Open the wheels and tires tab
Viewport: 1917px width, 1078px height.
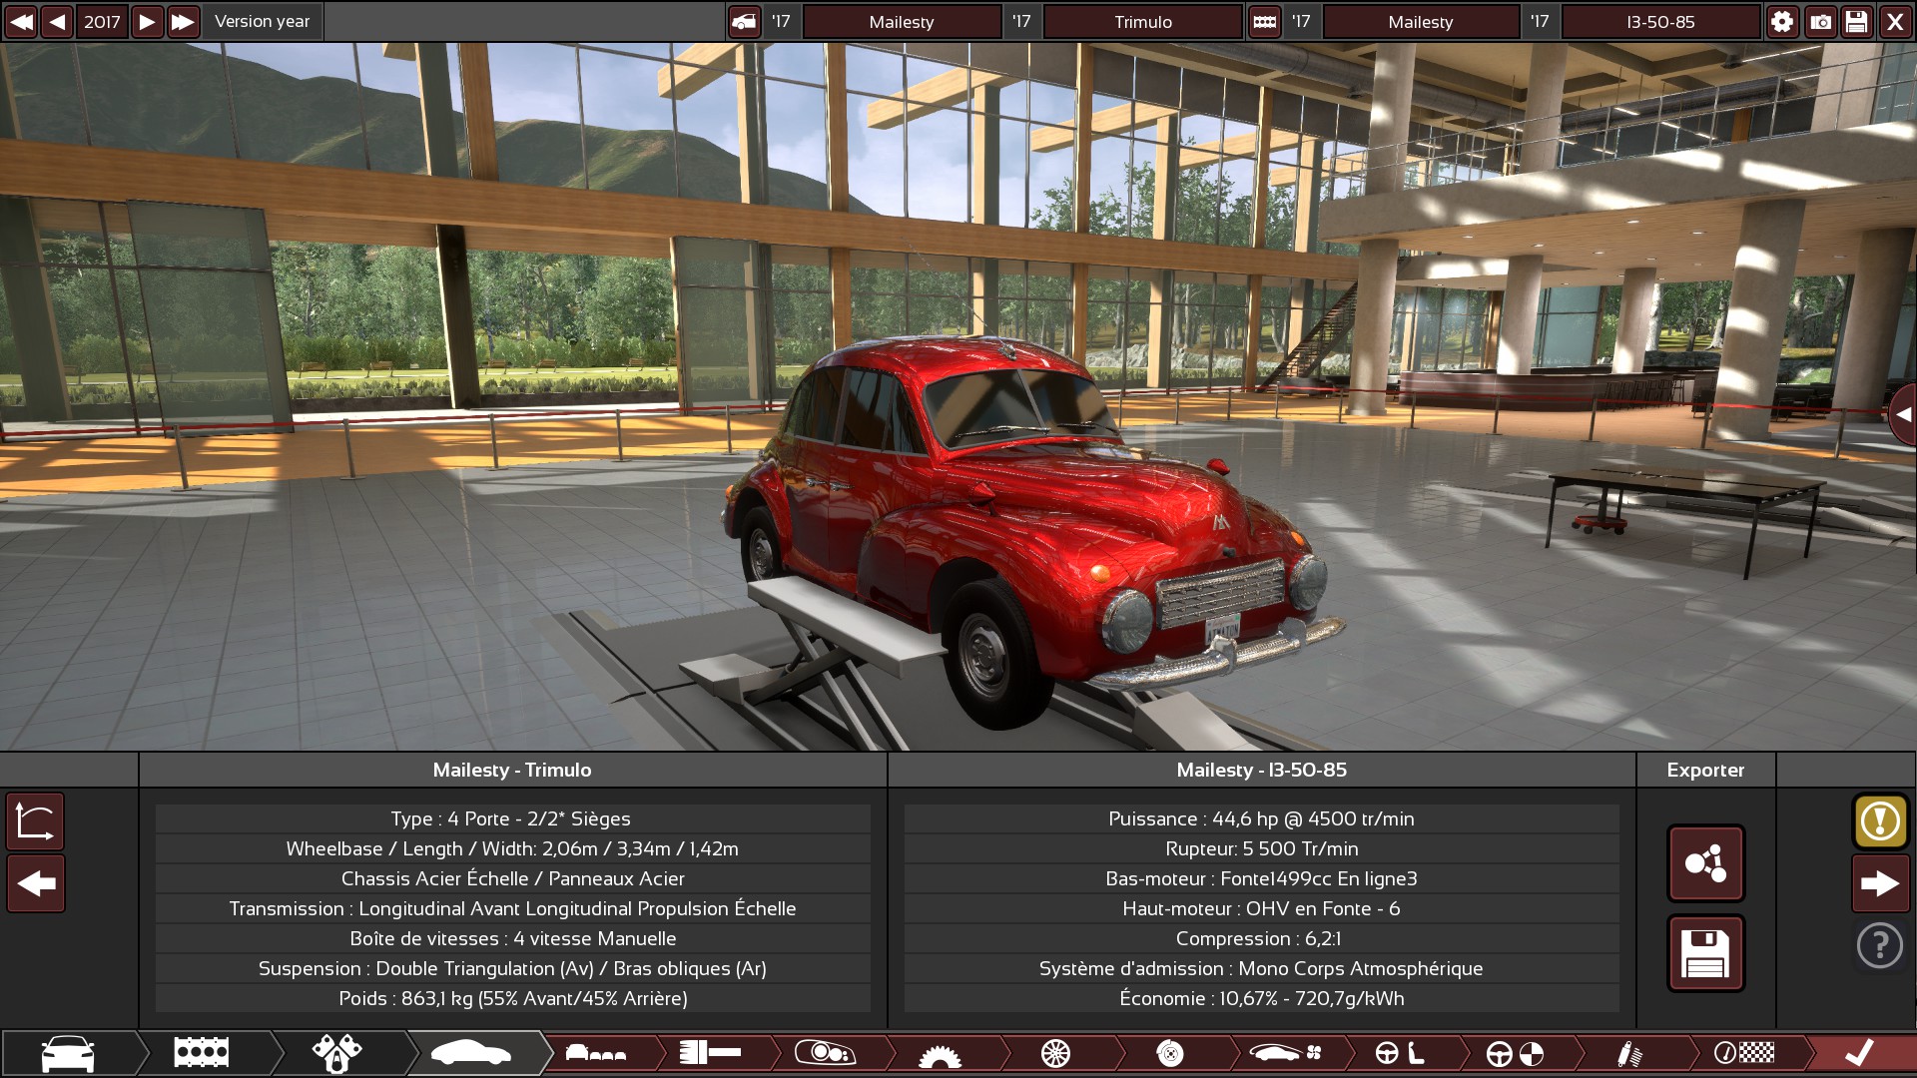pos(1055,1053)
